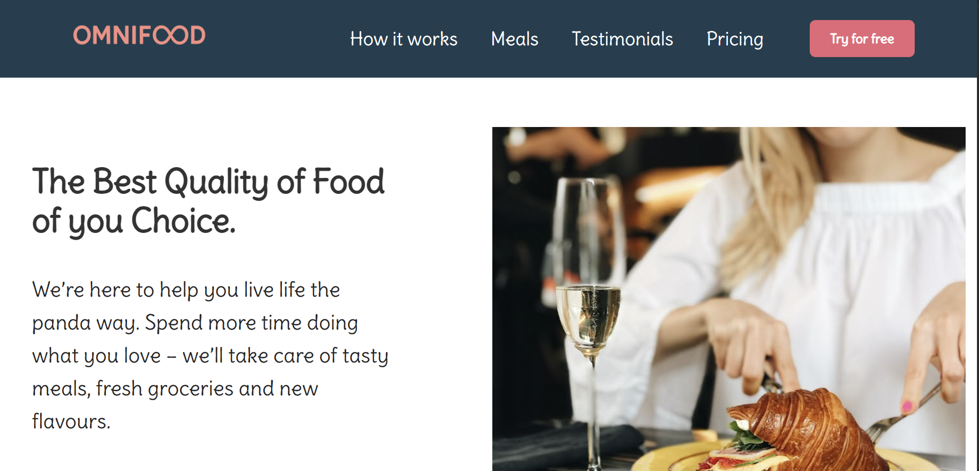Select the Pricing navigation item

click(735, 39)
